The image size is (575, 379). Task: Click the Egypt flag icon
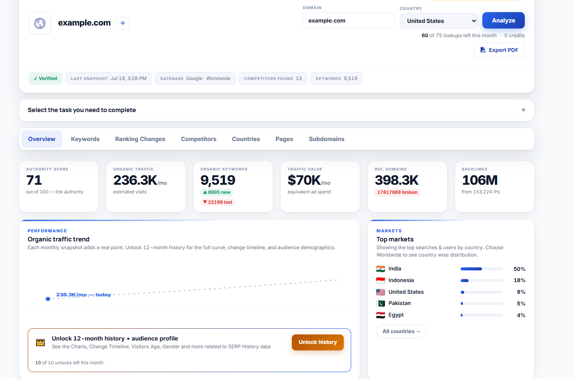(x=381, y=315)
